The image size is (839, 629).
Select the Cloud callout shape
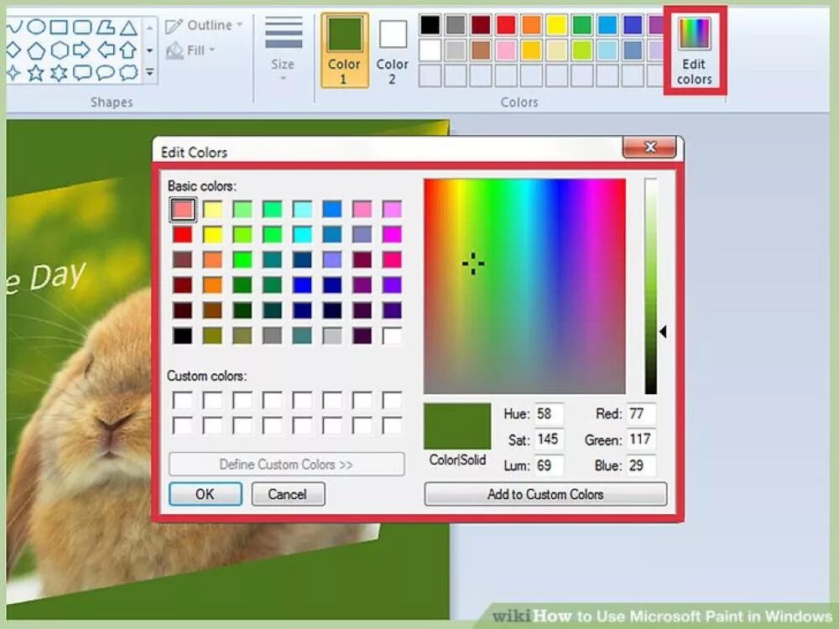[128, 72]
